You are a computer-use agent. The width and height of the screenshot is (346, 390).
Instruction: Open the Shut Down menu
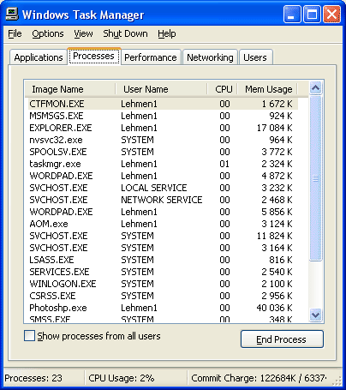click(125, 33)
